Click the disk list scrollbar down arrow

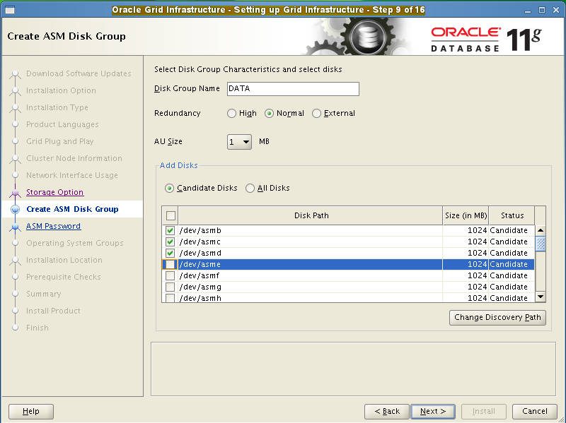pos(539,297)
